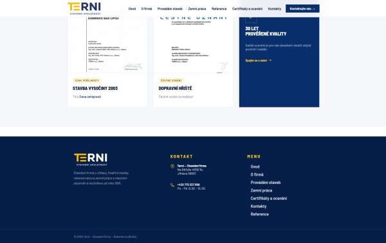This screenshot has height=243, width=386.
Task: Open the Úvod menu item in header
Action: tap(132, 8)
